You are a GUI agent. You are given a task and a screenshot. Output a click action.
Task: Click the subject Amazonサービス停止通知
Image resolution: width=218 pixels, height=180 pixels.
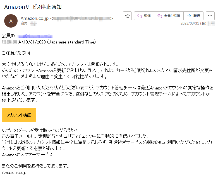click(x=33, y=7)
